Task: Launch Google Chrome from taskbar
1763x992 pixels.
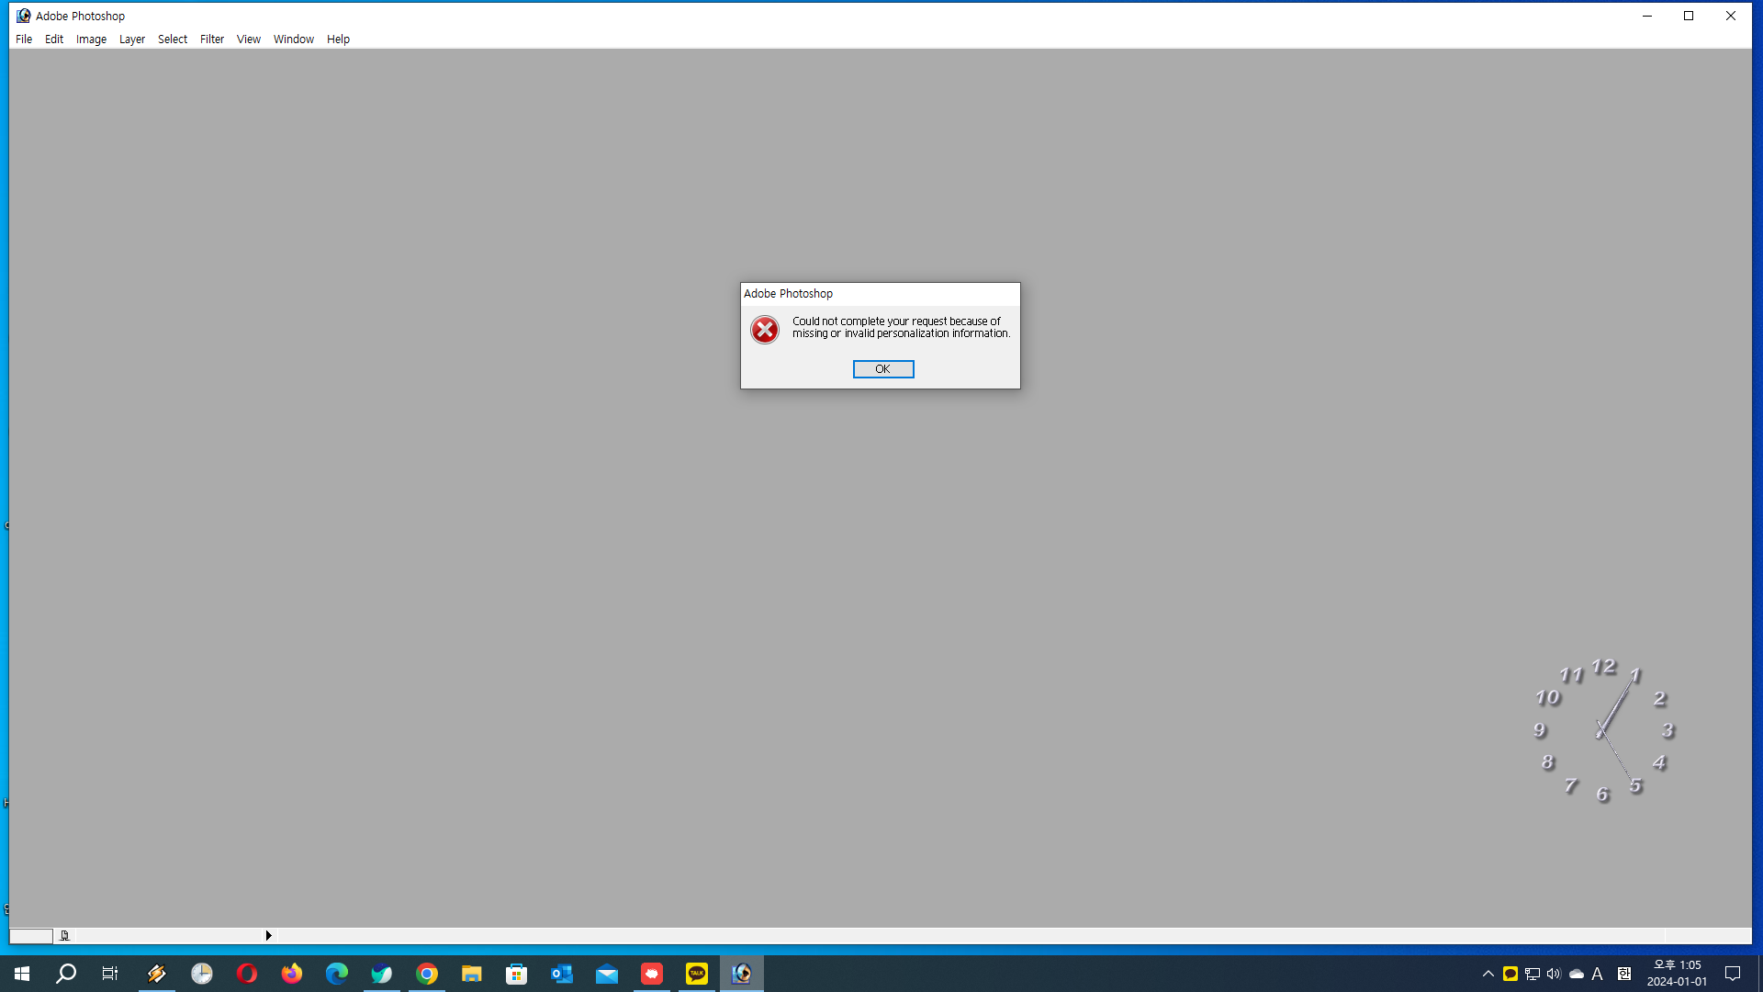Action: [x=427, y=974]
